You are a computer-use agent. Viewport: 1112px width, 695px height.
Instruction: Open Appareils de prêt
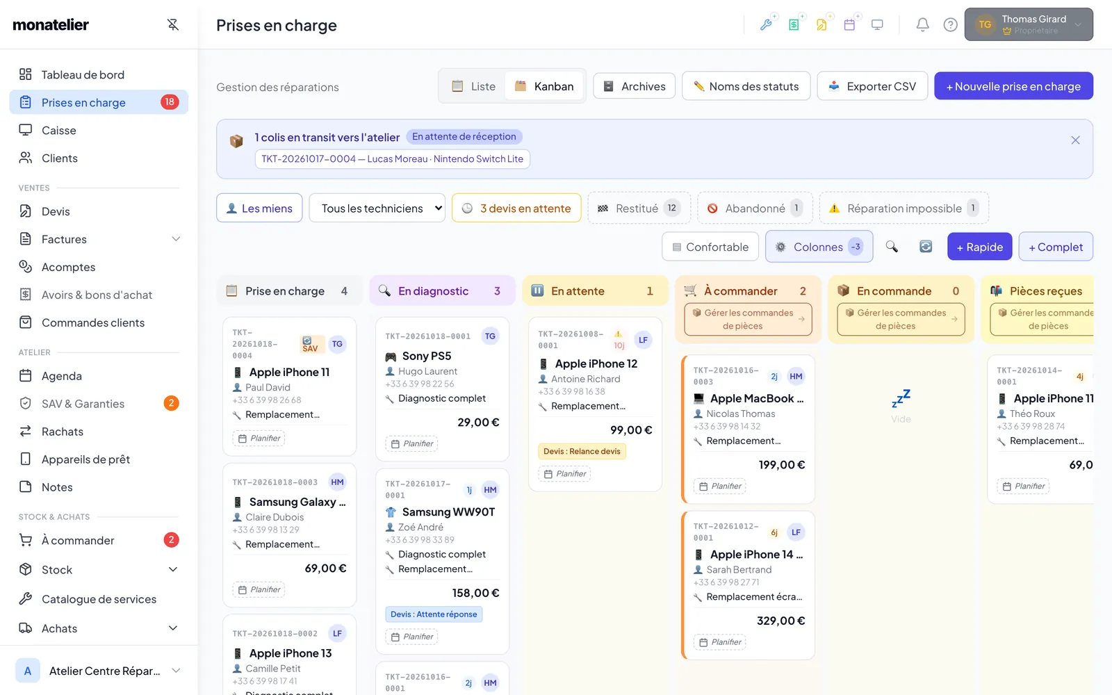click(99, 459)
